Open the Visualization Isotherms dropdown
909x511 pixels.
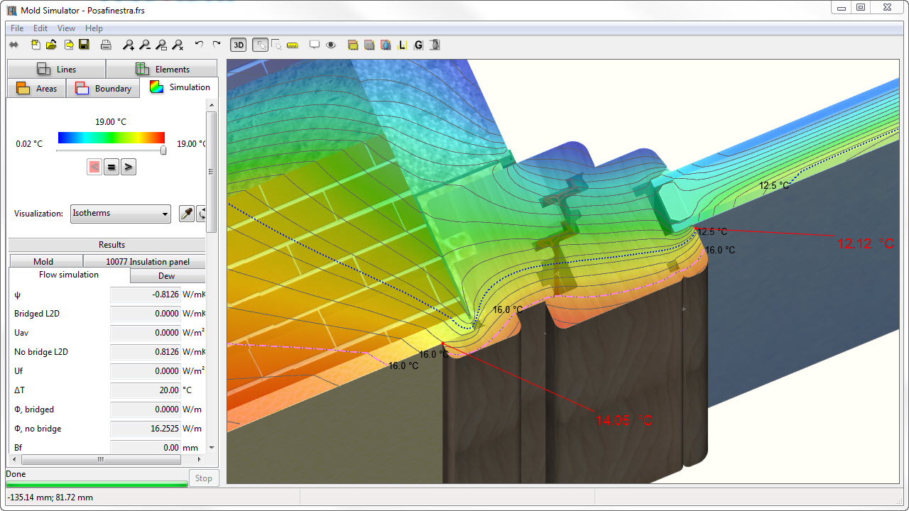pos(121,214)
